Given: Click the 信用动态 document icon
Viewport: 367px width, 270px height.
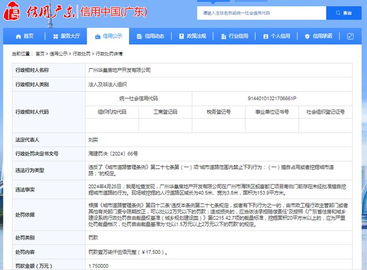Looking at the screenshot, I should point(139,36).
